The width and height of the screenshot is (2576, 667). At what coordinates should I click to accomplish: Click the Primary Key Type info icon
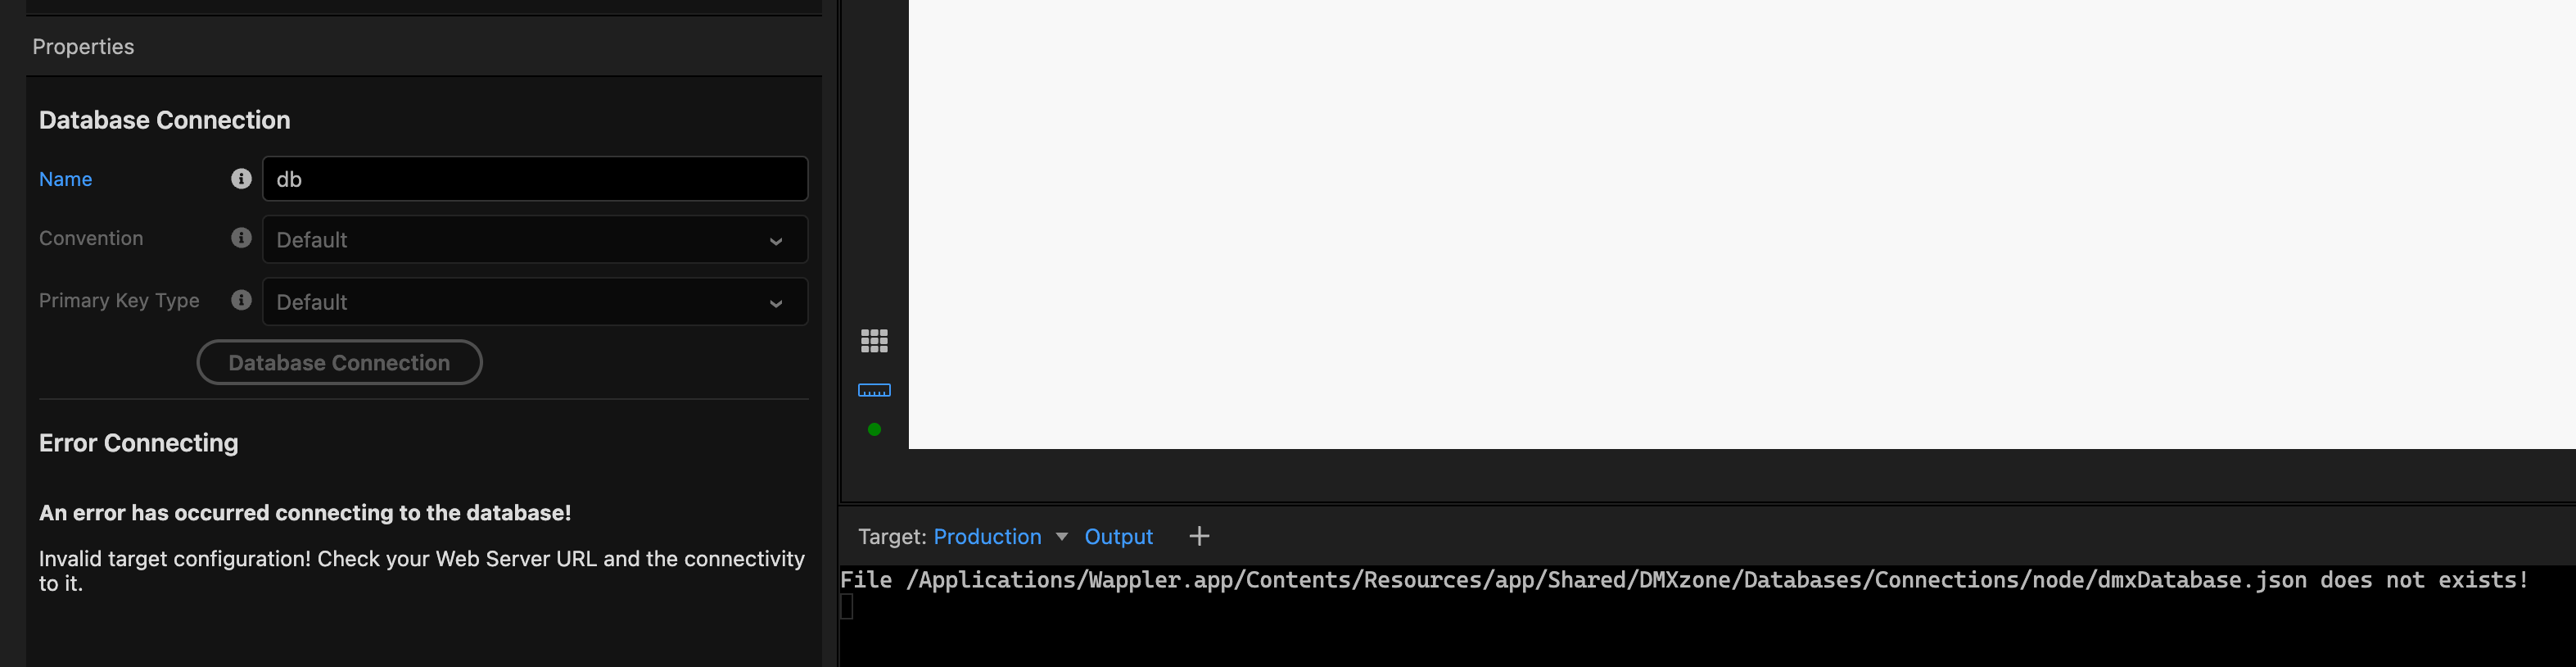241,300
